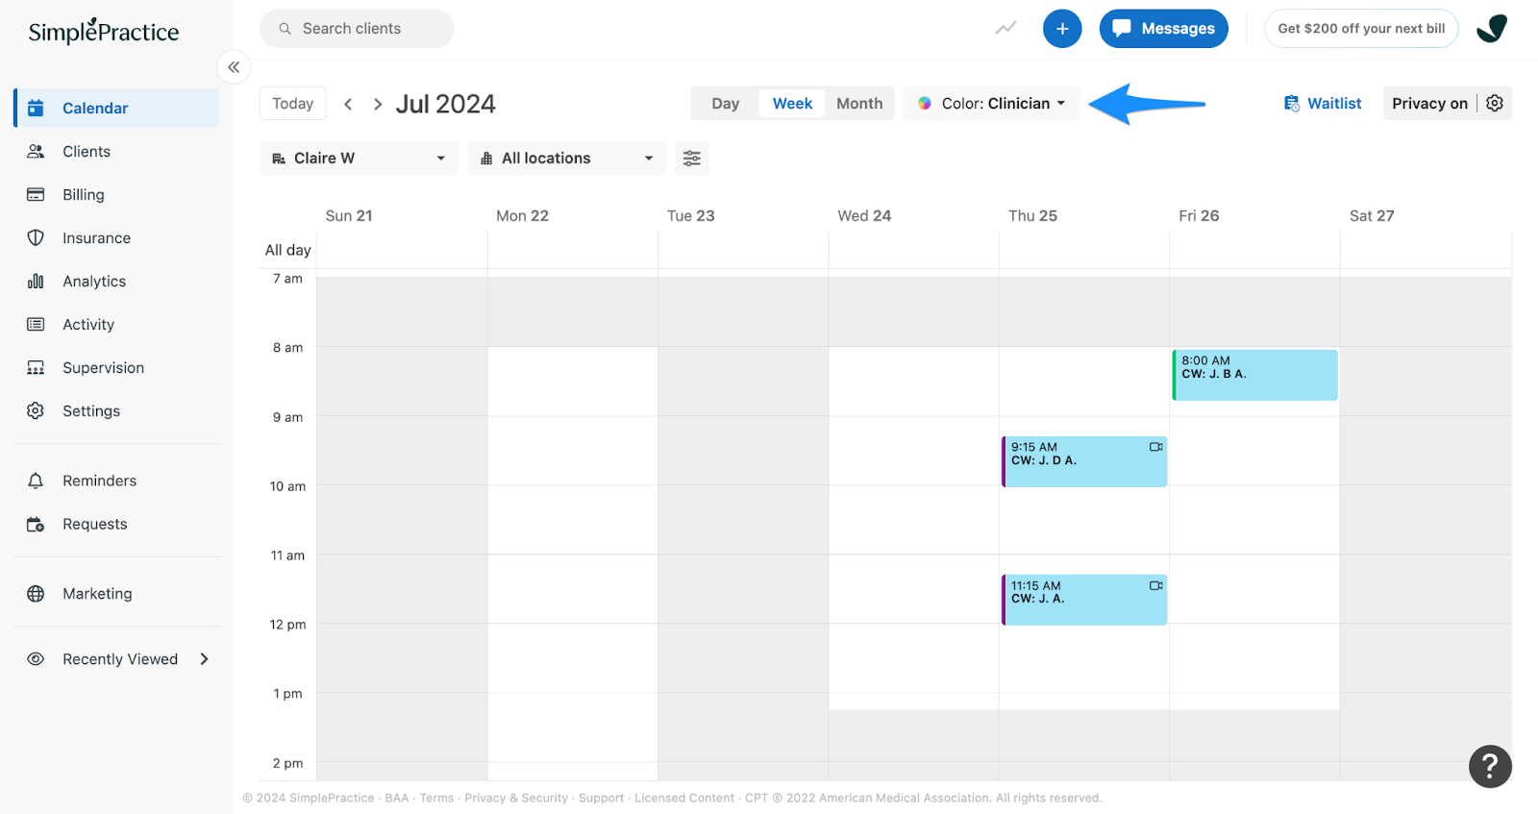Click the video icon on the 9:15 AM appointment
The width and height of the screenshot is (1538, 814).
pyautogui.click(x=1155, y=447)
